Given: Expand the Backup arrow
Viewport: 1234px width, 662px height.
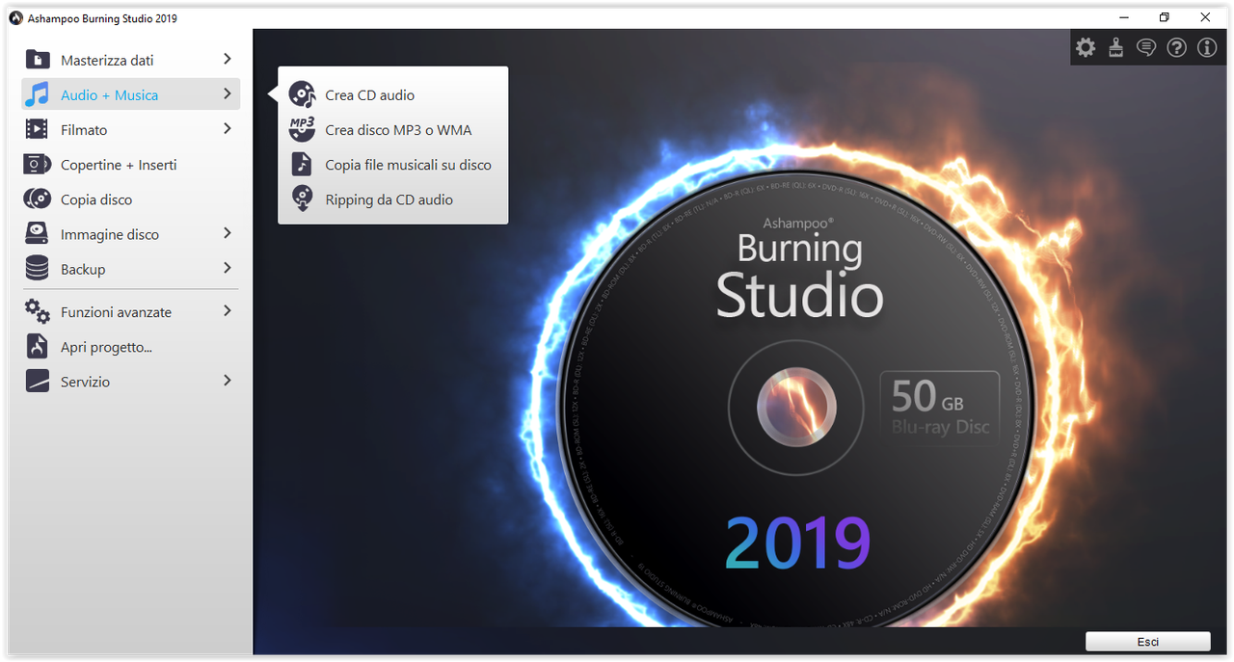Looking at the screenshot, I should coord(228,268).
